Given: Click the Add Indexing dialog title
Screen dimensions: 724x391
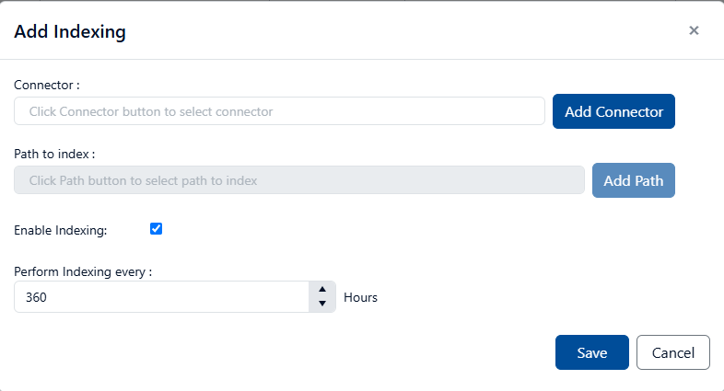Looking at the screenshot, I should 70,32.
